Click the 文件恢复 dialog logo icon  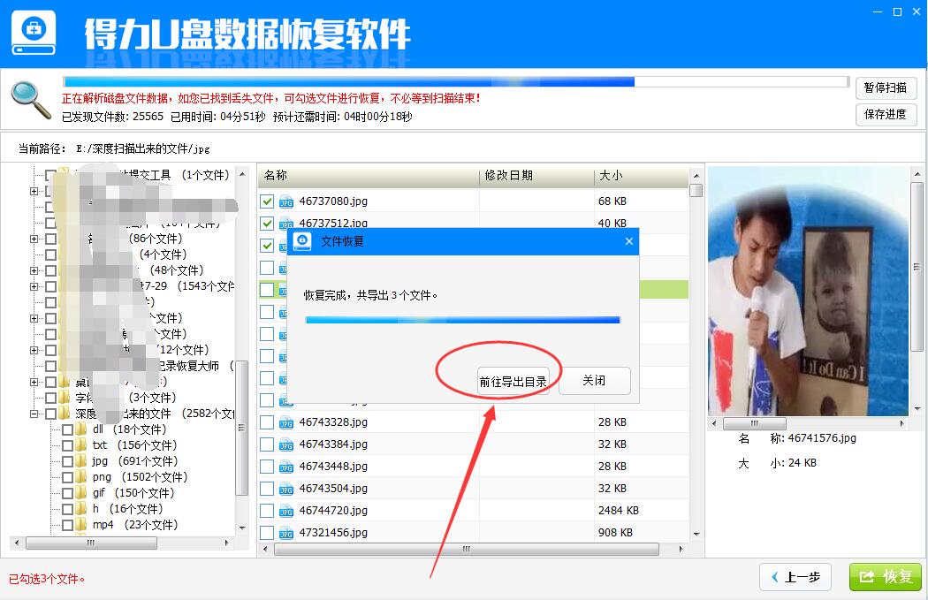(302, 241)
